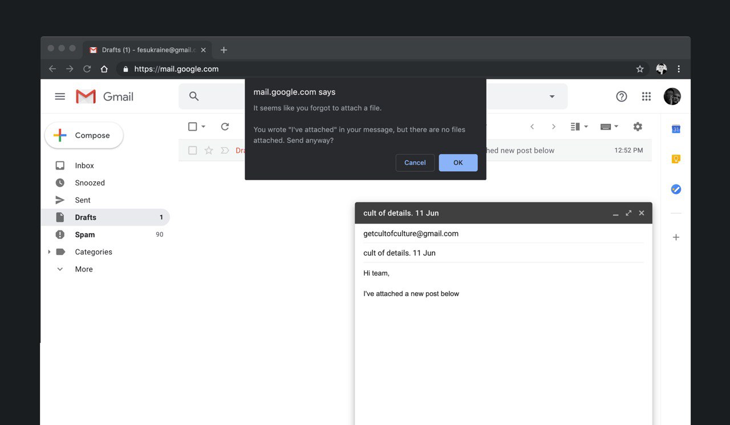
Task: Close the Drafts browser tab
Action: [203, 50]
